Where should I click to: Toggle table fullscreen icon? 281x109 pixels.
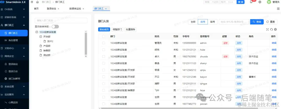click(267, 29)
